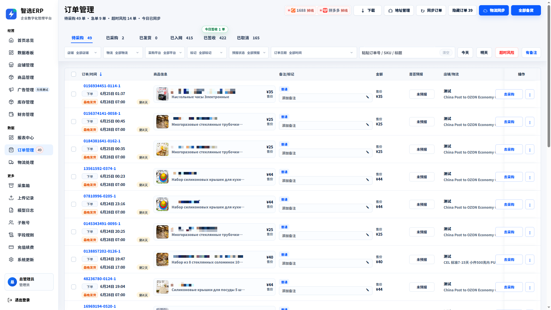Expand the 物流 全部物流 filter dropdown
551x310 pixels.
click(x=123, y=53)
